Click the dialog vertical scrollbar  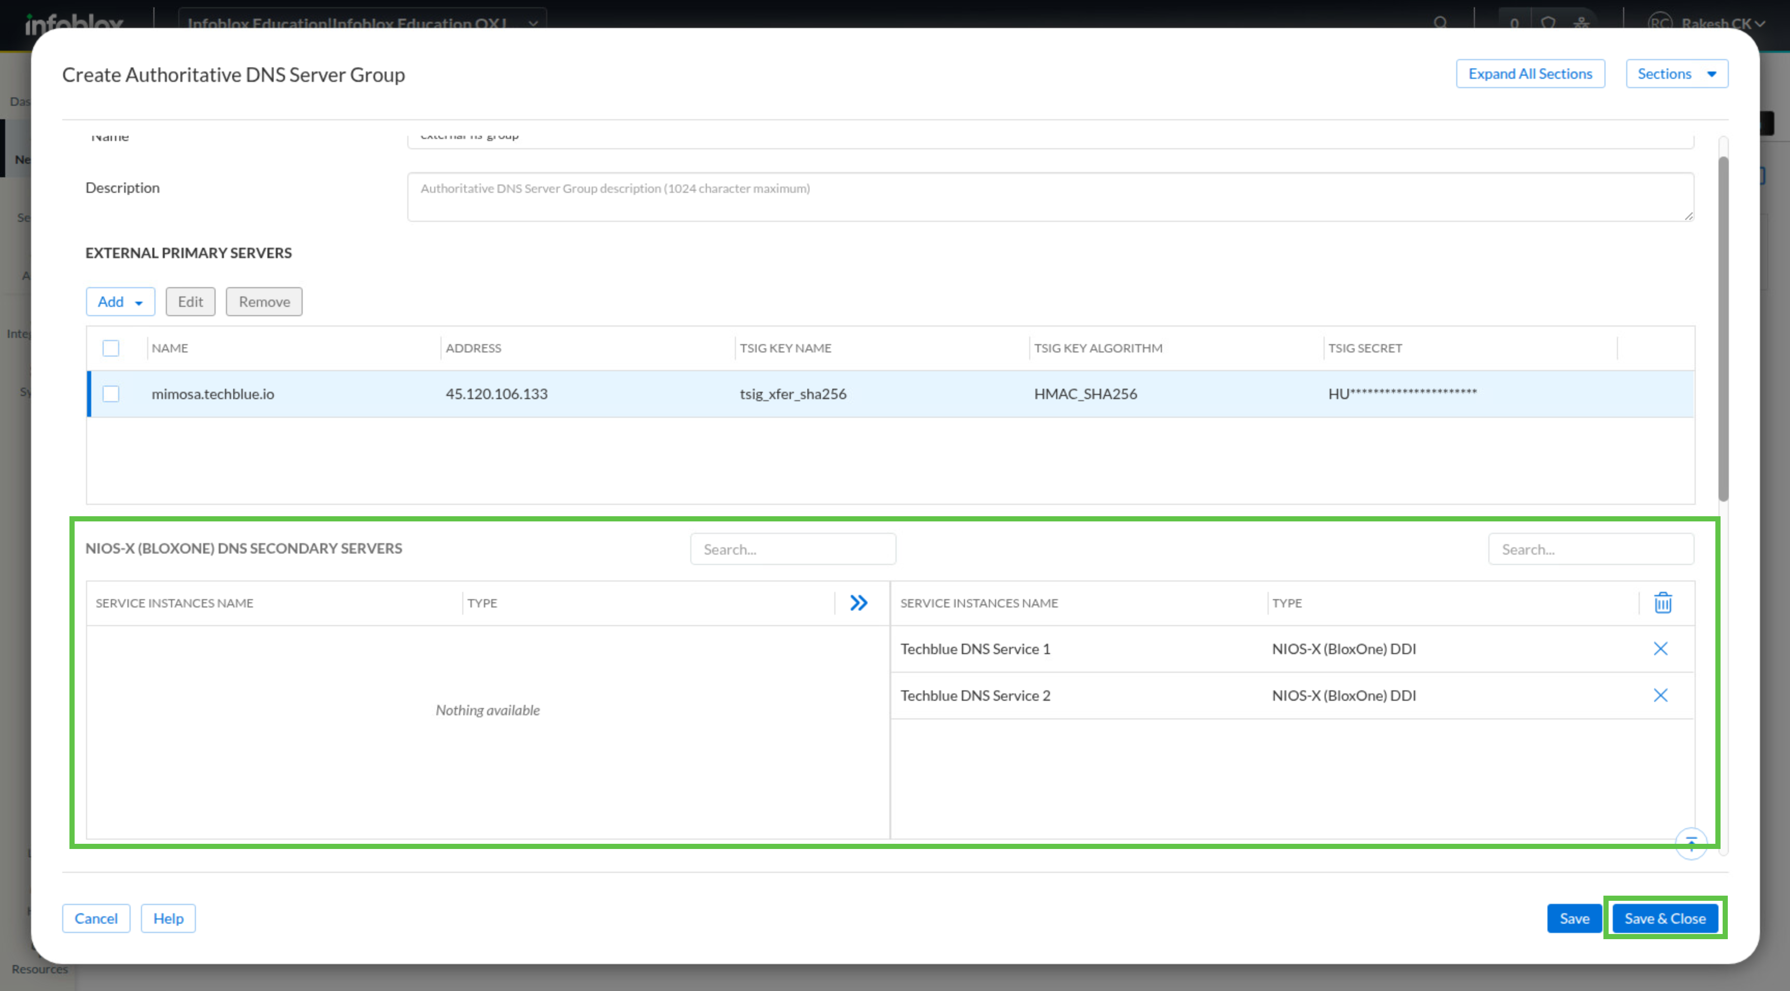click(x=1723, y=328)
